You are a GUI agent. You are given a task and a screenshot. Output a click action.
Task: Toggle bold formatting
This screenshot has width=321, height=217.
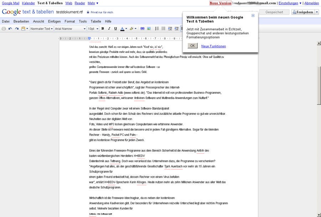103,29
